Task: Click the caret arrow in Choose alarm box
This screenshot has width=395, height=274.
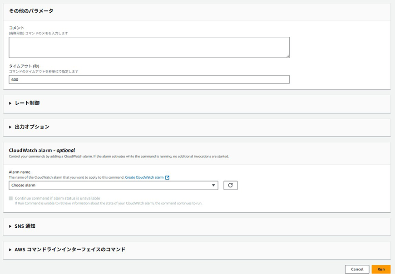Action: pos(213,185)
